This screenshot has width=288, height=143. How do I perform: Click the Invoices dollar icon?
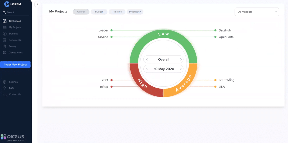click(4, 34)
